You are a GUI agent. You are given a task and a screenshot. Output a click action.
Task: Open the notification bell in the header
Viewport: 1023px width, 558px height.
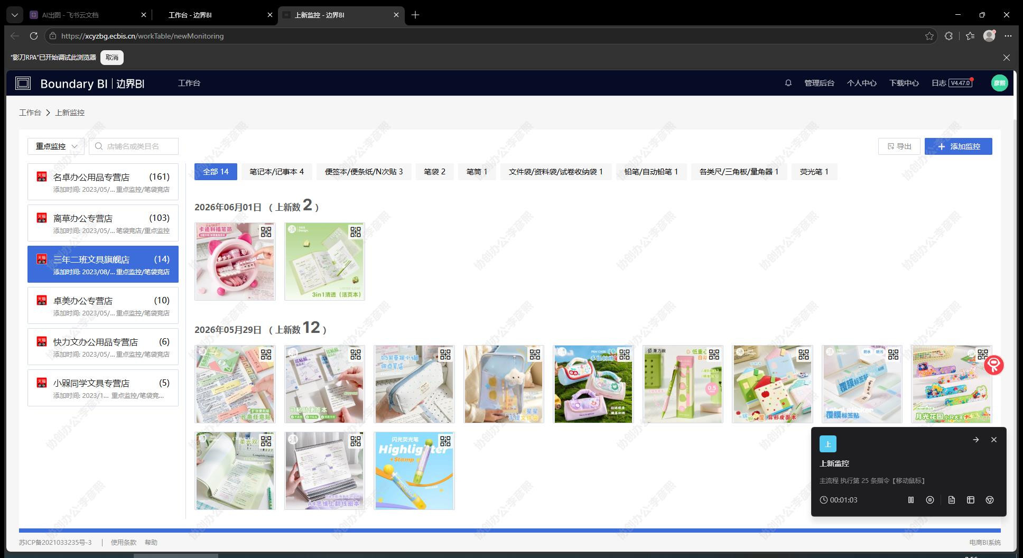pyautogui.click(x=788, y=83)
